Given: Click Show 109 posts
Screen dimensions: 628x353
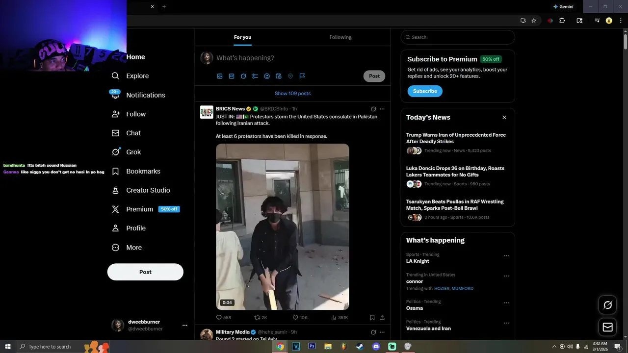Looking at the screenshot, I should [x=292, y=94].
